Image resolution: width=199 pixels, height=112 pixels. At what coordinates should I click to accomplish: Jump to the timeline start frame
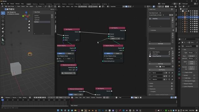(x=35, y=97)
